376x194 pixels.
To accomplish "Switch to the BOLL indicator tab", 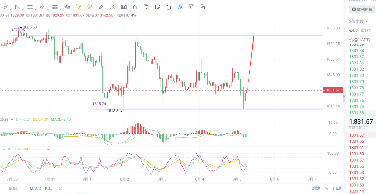I will tap(13, 188).
